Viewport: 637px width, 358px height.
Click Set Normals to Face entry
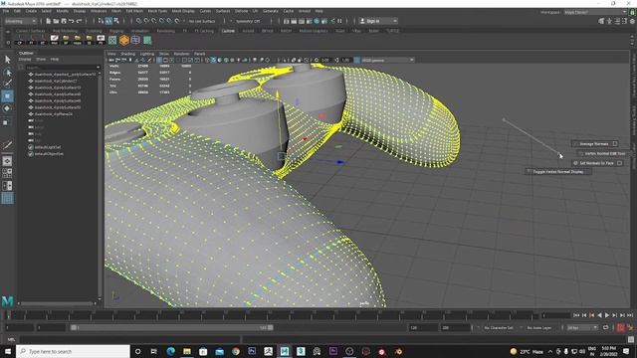click(x=596, y=163)
